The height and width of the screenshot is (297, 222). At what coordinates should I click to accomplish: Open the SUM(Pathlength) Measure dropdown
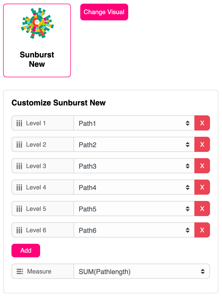pyautogui.click(x=141, y=271)
